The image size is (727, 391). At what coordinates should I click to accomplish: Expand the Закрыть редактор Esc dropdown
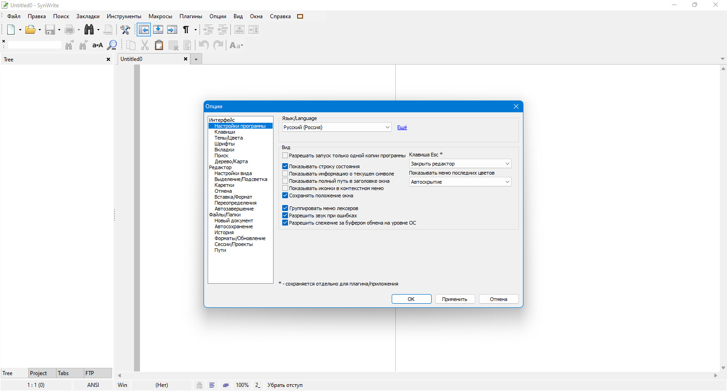pos(460,164)
